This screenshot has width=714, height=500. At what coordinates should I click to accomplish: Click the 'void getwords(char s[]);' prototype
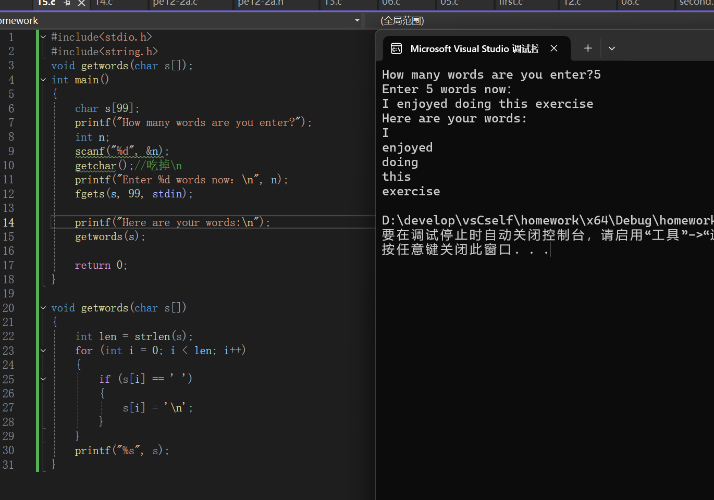tap(122, 66)
